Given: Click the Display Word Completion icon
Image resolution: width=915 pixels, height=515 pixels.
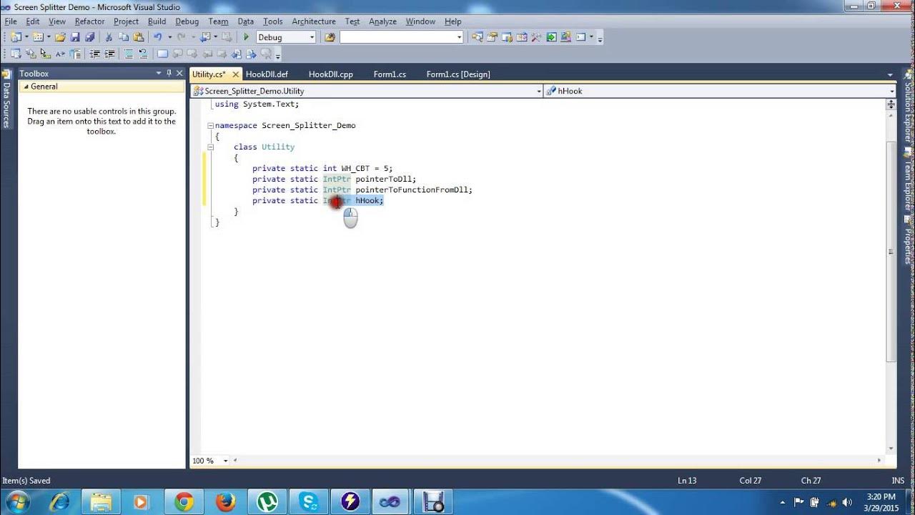Looking at the screenshot, I should [x=60, y=54].
